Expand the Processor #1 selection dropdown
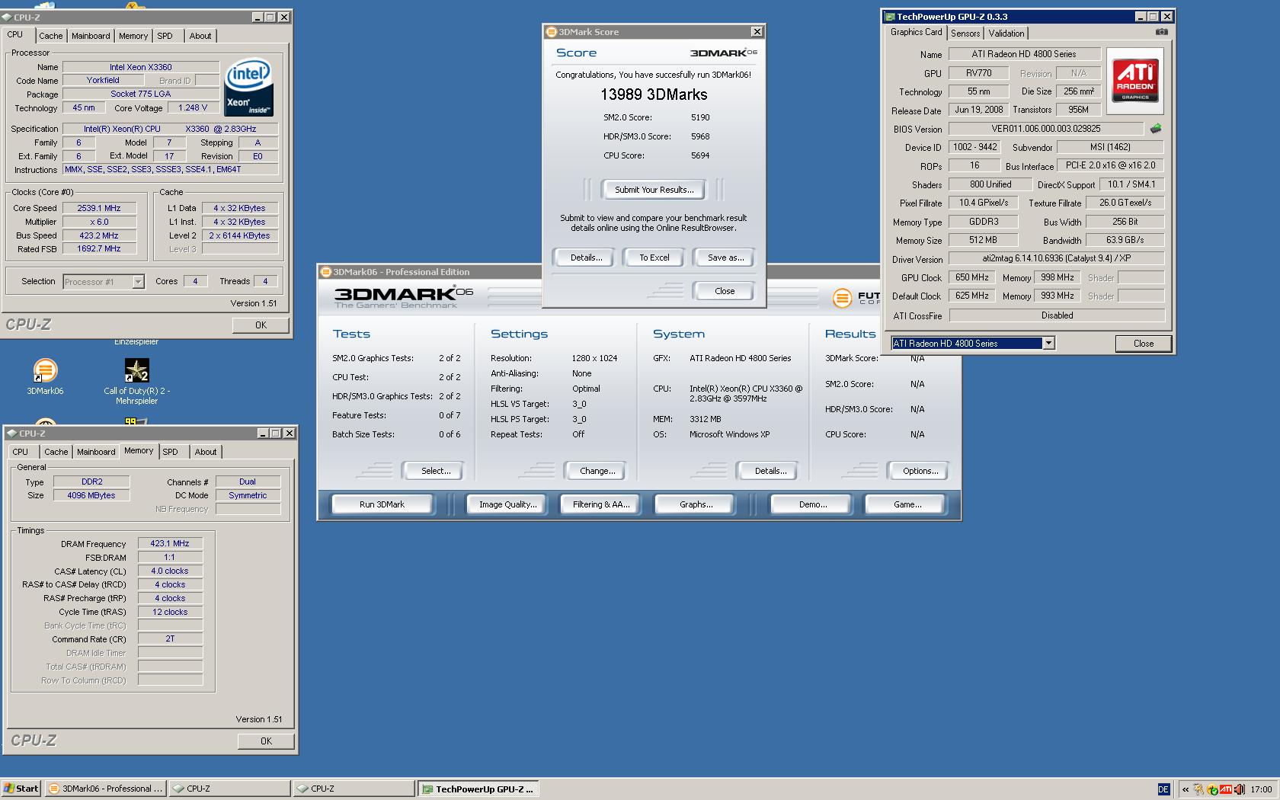This screenshot has width=1280, height=800. pos(138,282)
